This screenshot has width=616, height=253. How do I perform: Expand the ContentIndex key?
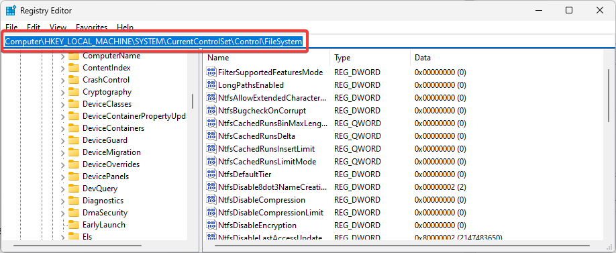[x=62, y=68]
